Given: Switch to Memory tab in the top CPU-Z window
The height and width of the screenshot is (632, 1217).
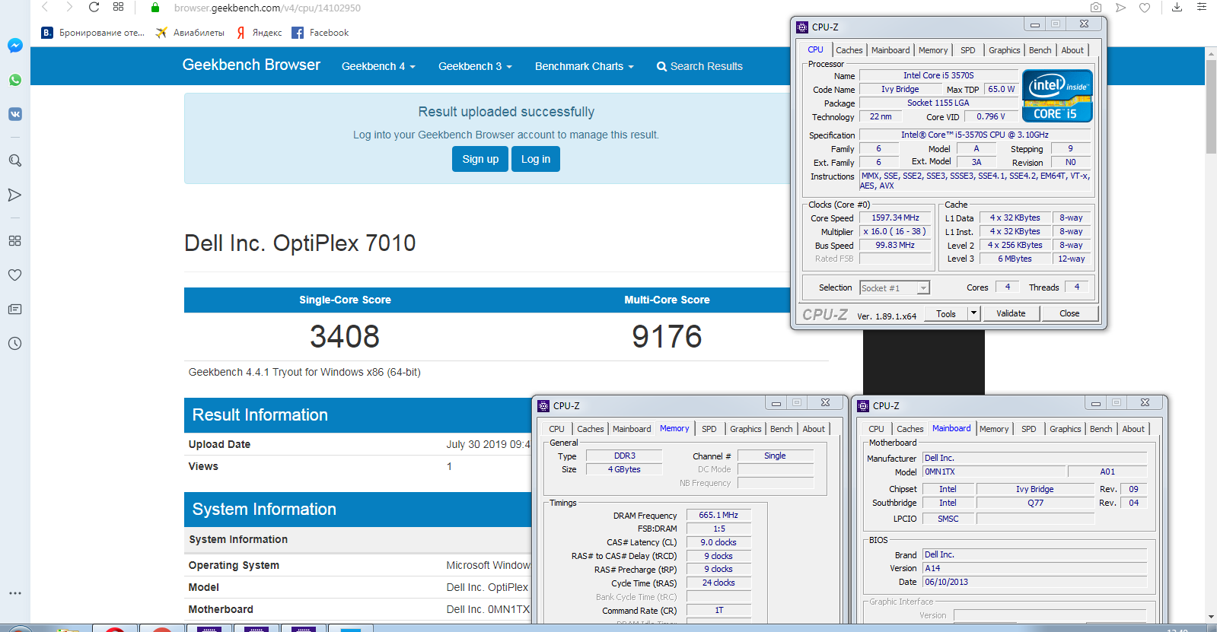Looking at the screenshot, I should point(933,50).
